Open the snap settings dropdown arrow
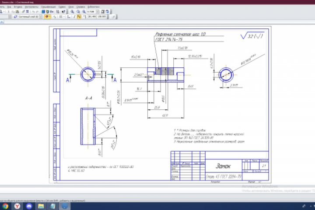 click(x=50, y=17)
